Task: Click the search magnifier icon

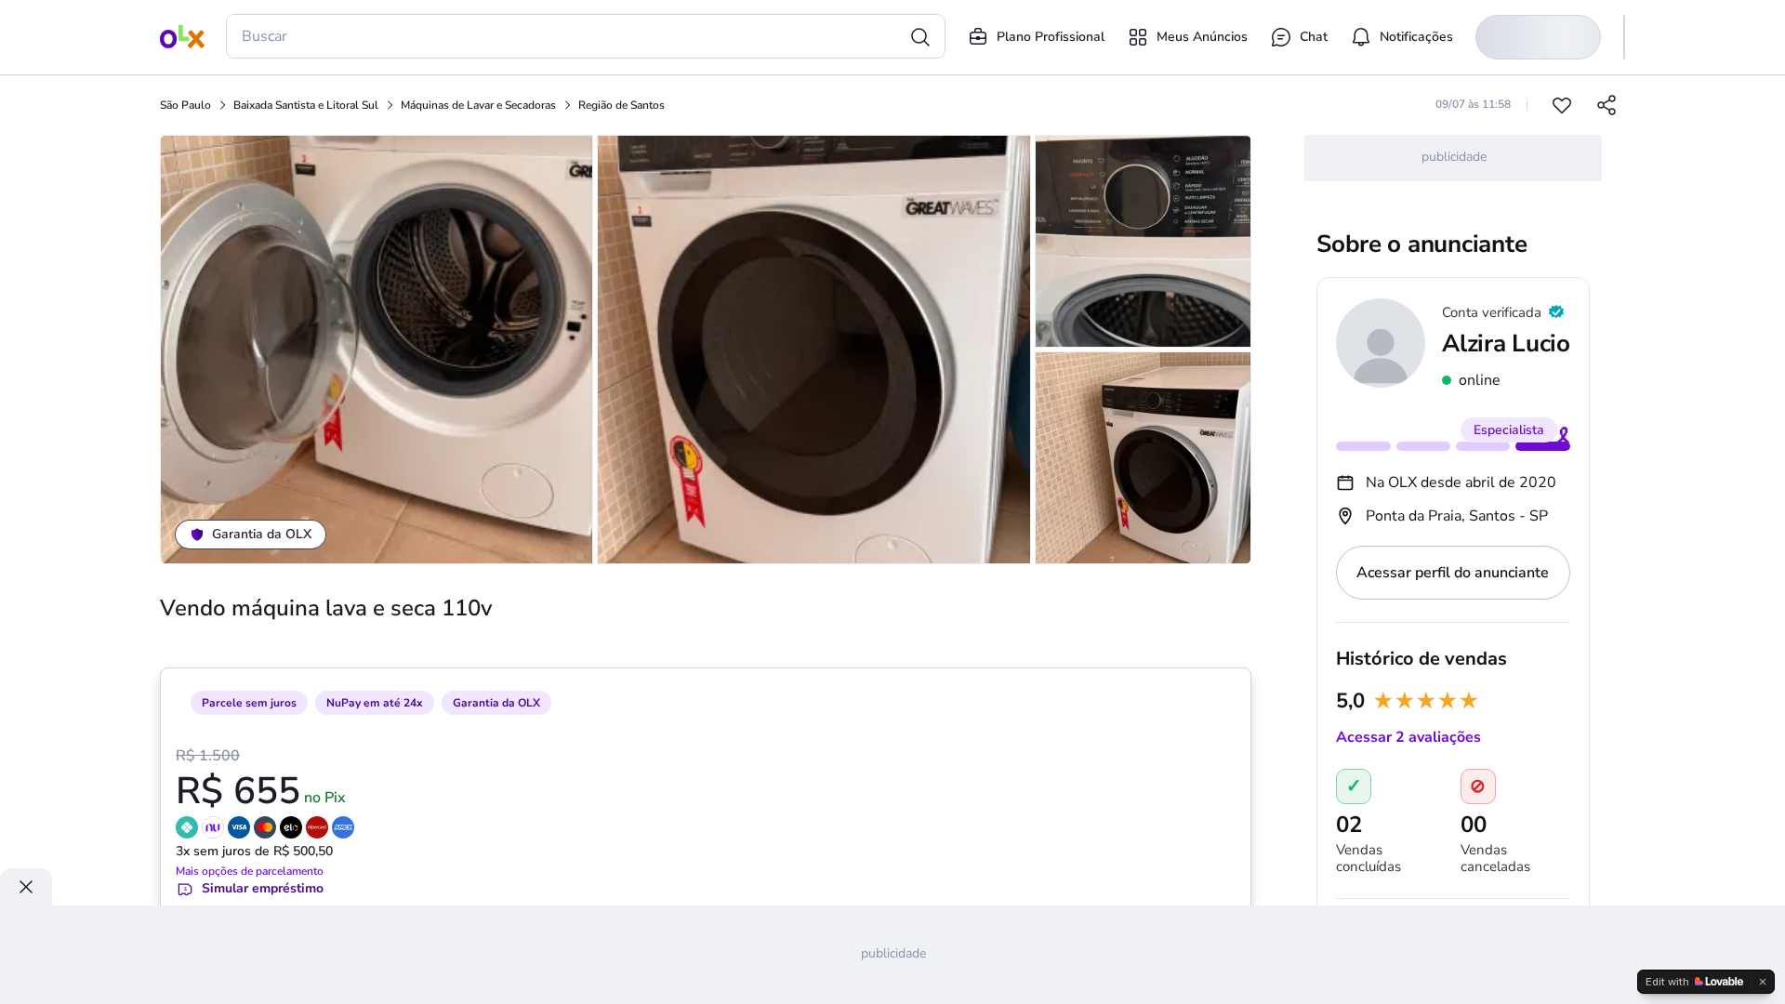Action: (919, 37)
